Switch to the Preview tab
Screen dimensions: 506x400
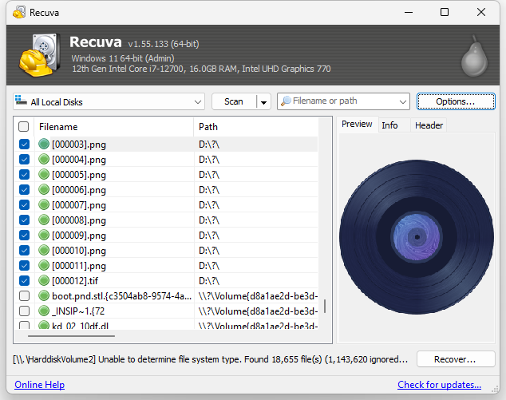[x=357, y=125]
